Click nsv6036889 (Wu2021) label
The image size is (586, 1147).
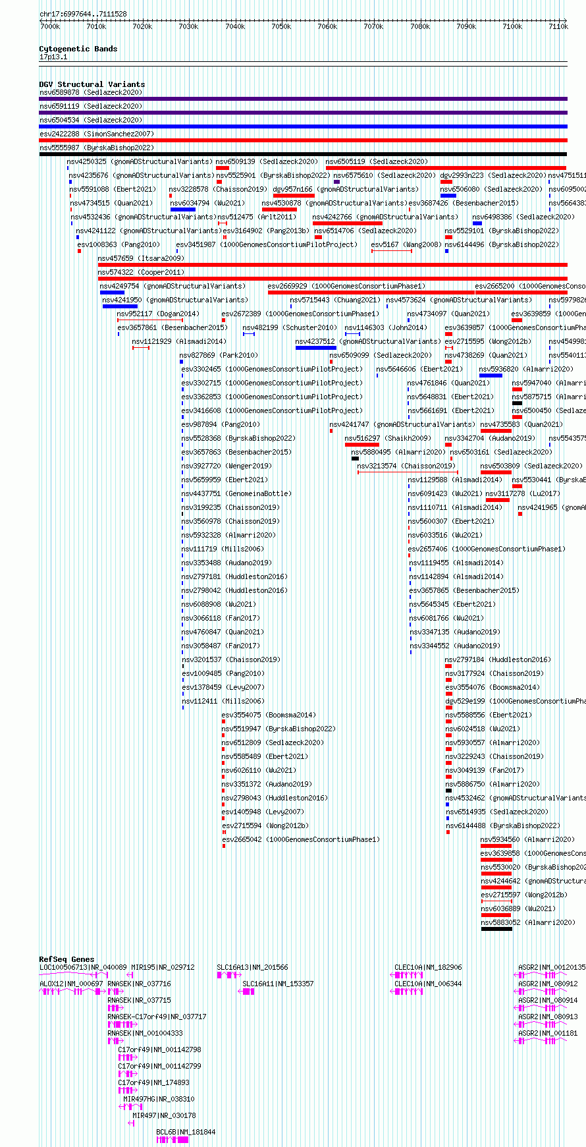click(x=518, y=909)
